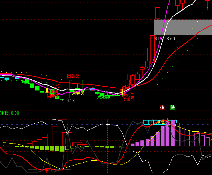
Task: Click the red up arrow in bottom indicator
Action: coord(47,170)
